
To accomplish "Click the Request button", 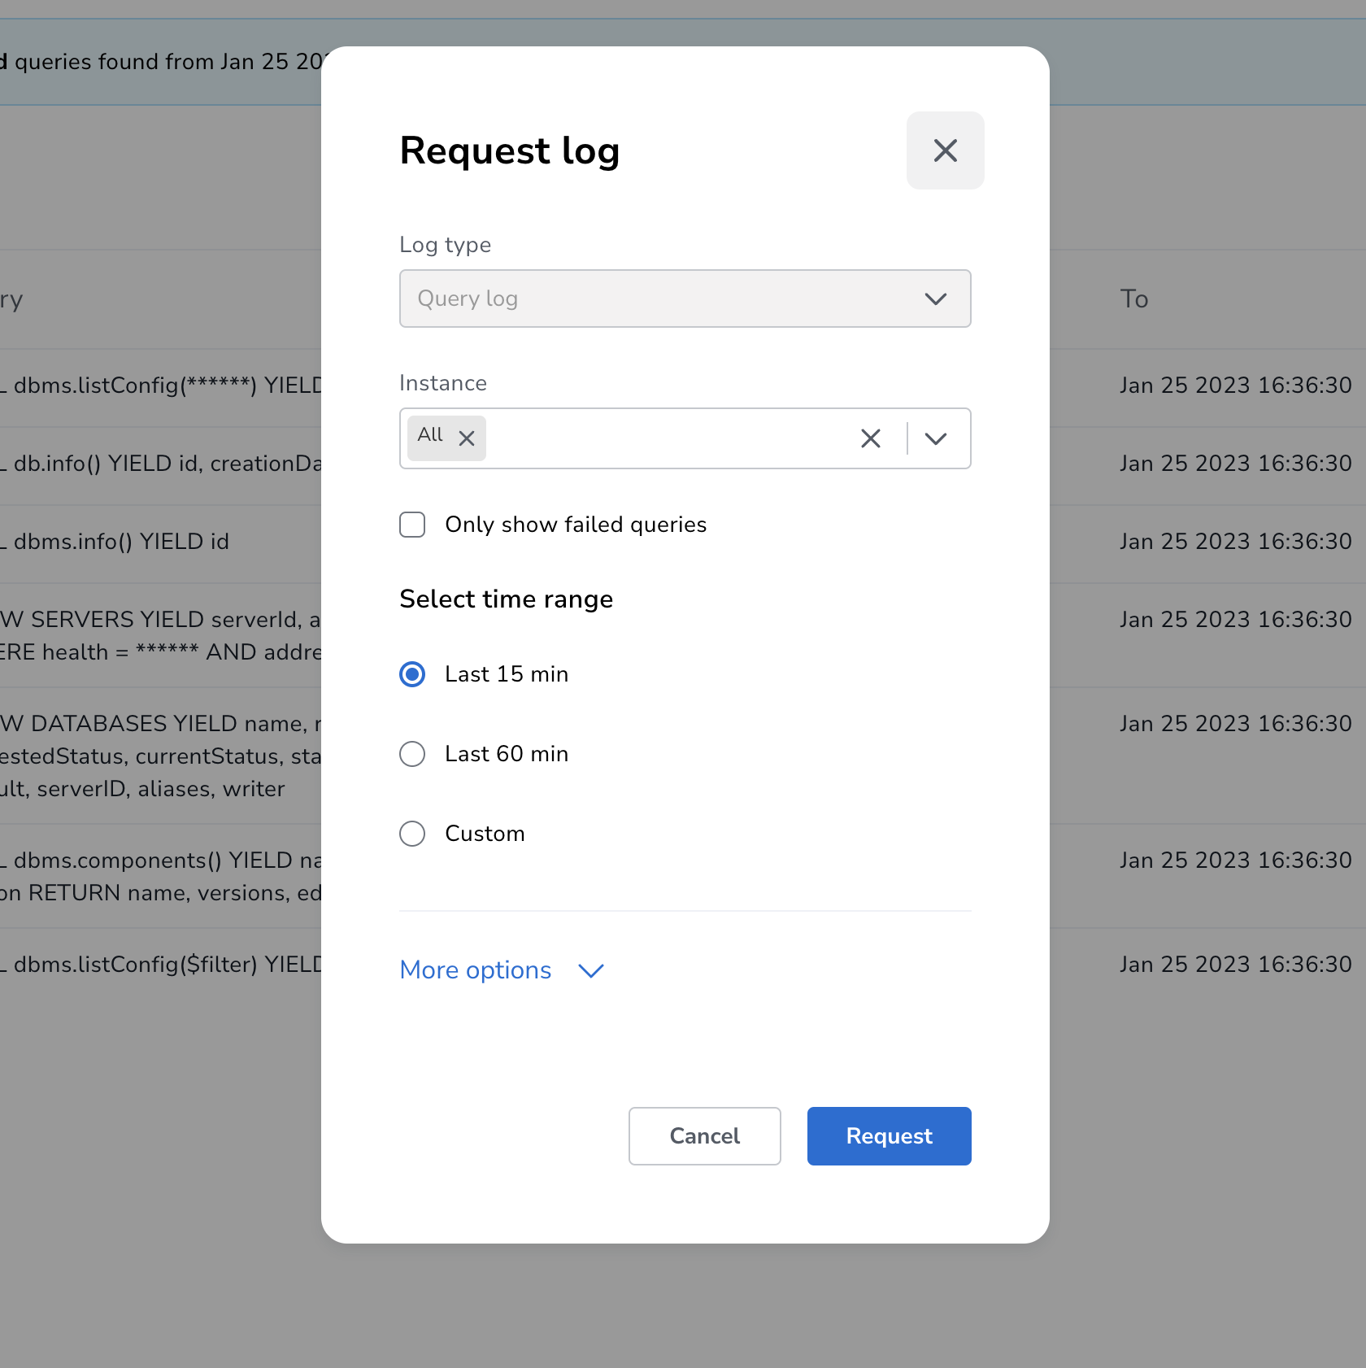I will (x=889, y=1136).
